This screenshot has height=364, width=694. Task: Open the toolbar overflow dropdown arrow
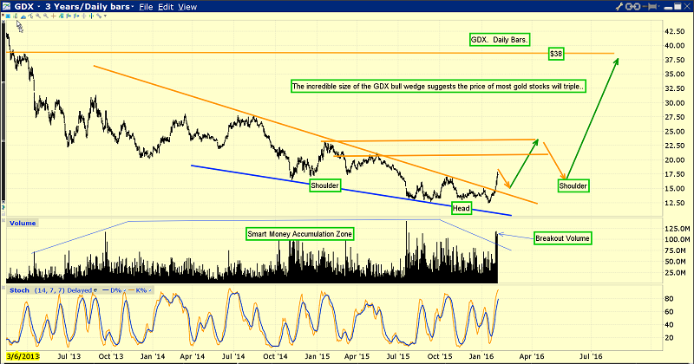(105, 16)
